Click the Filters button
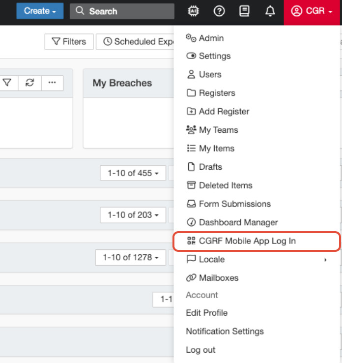The image size is (342, 363). pyautogui.click(x=69, y=42)
